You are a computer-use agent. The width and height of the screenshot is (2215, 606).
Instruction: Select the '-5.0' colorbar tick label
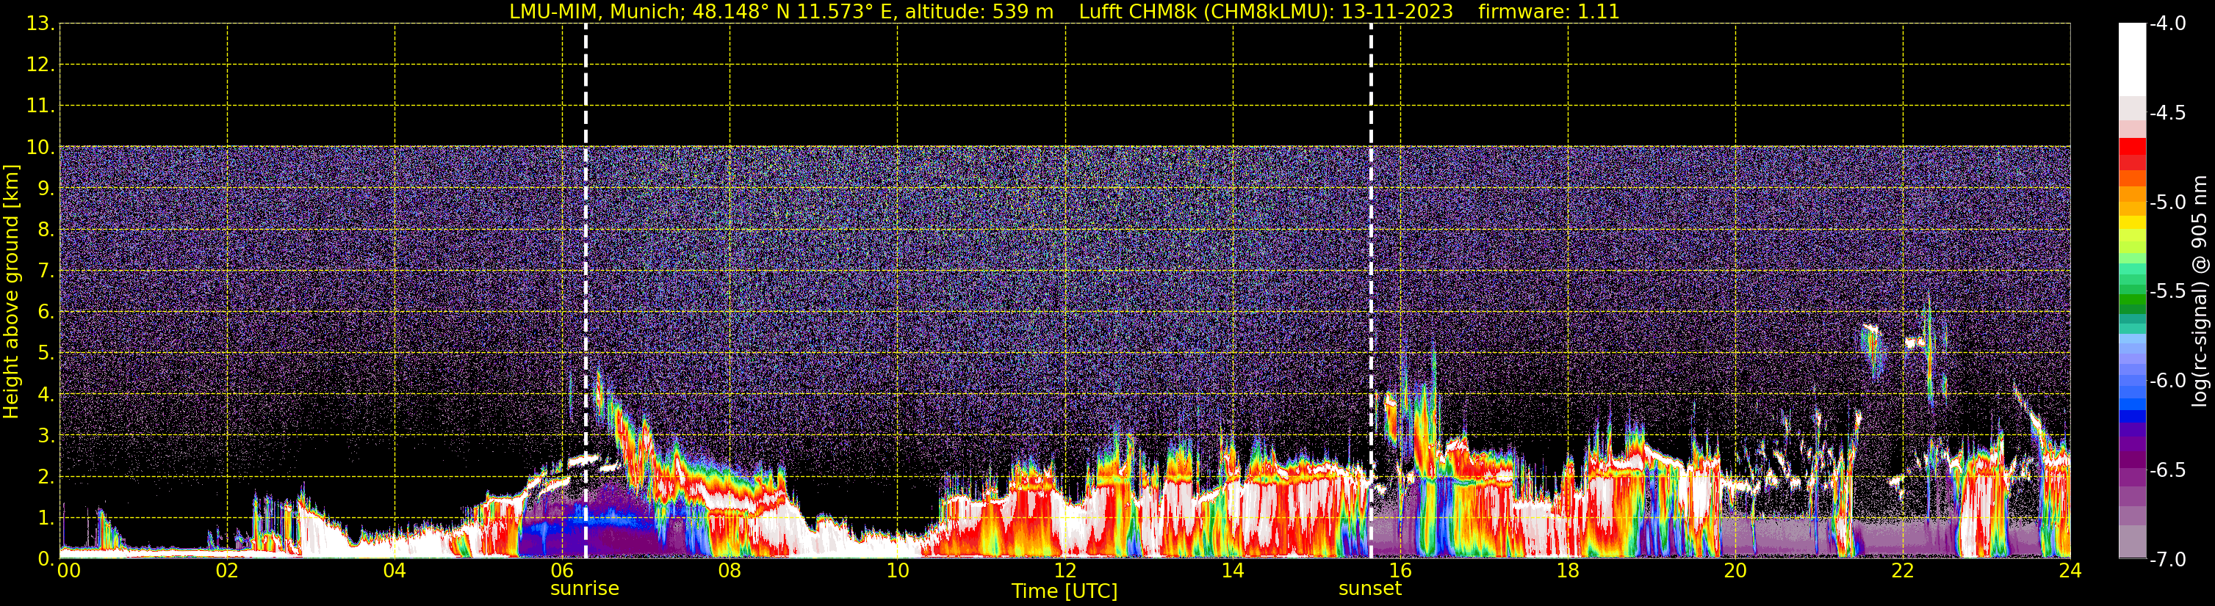2168,202
